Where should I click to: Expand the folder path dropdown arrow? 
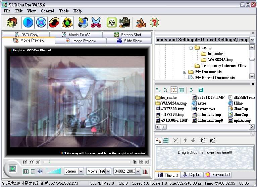point(252,40)
